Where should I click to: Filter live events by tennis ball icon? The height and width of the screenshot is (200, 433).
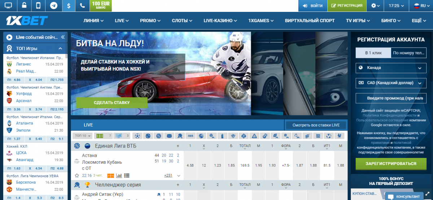tap(148, 136)
